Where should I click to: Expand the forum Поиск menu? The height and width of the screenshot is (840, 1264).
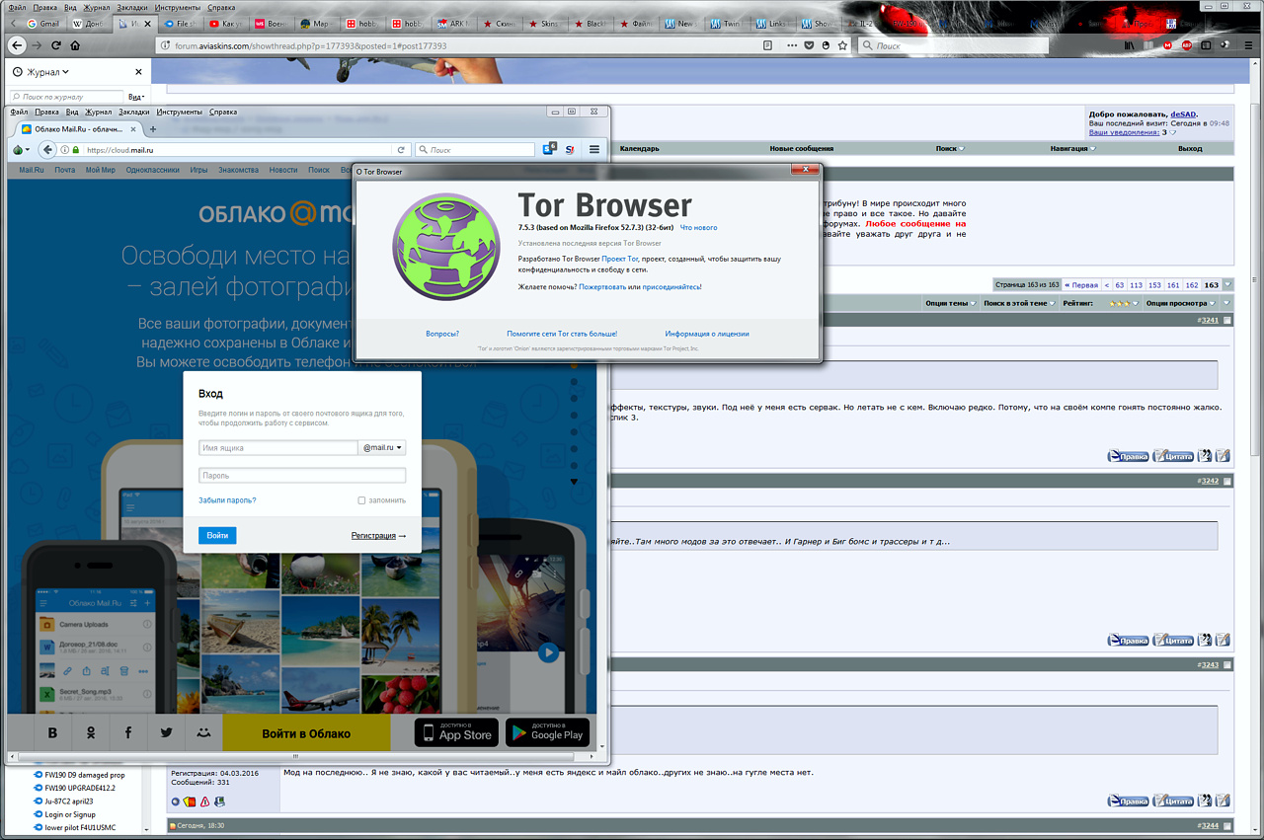coord(950,149)
